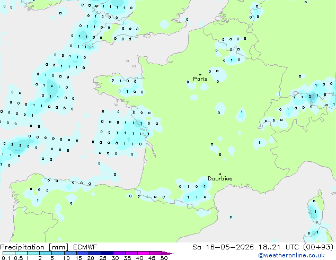This screenshot has height=260, width=336.
Task: Click the "Precipitation [mm]" title text
Action: coord(34,247)
